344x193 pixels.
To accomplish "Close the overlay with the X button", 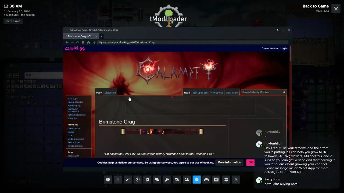I will click(336, 9).
